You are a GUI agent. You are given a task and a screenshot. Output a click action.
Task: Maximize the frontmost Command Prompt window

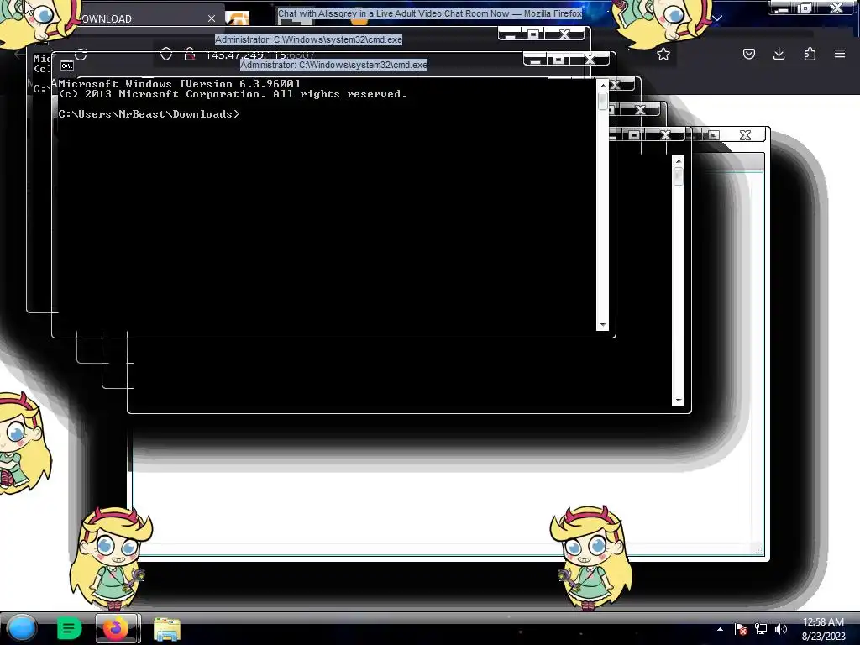point(558,60)
